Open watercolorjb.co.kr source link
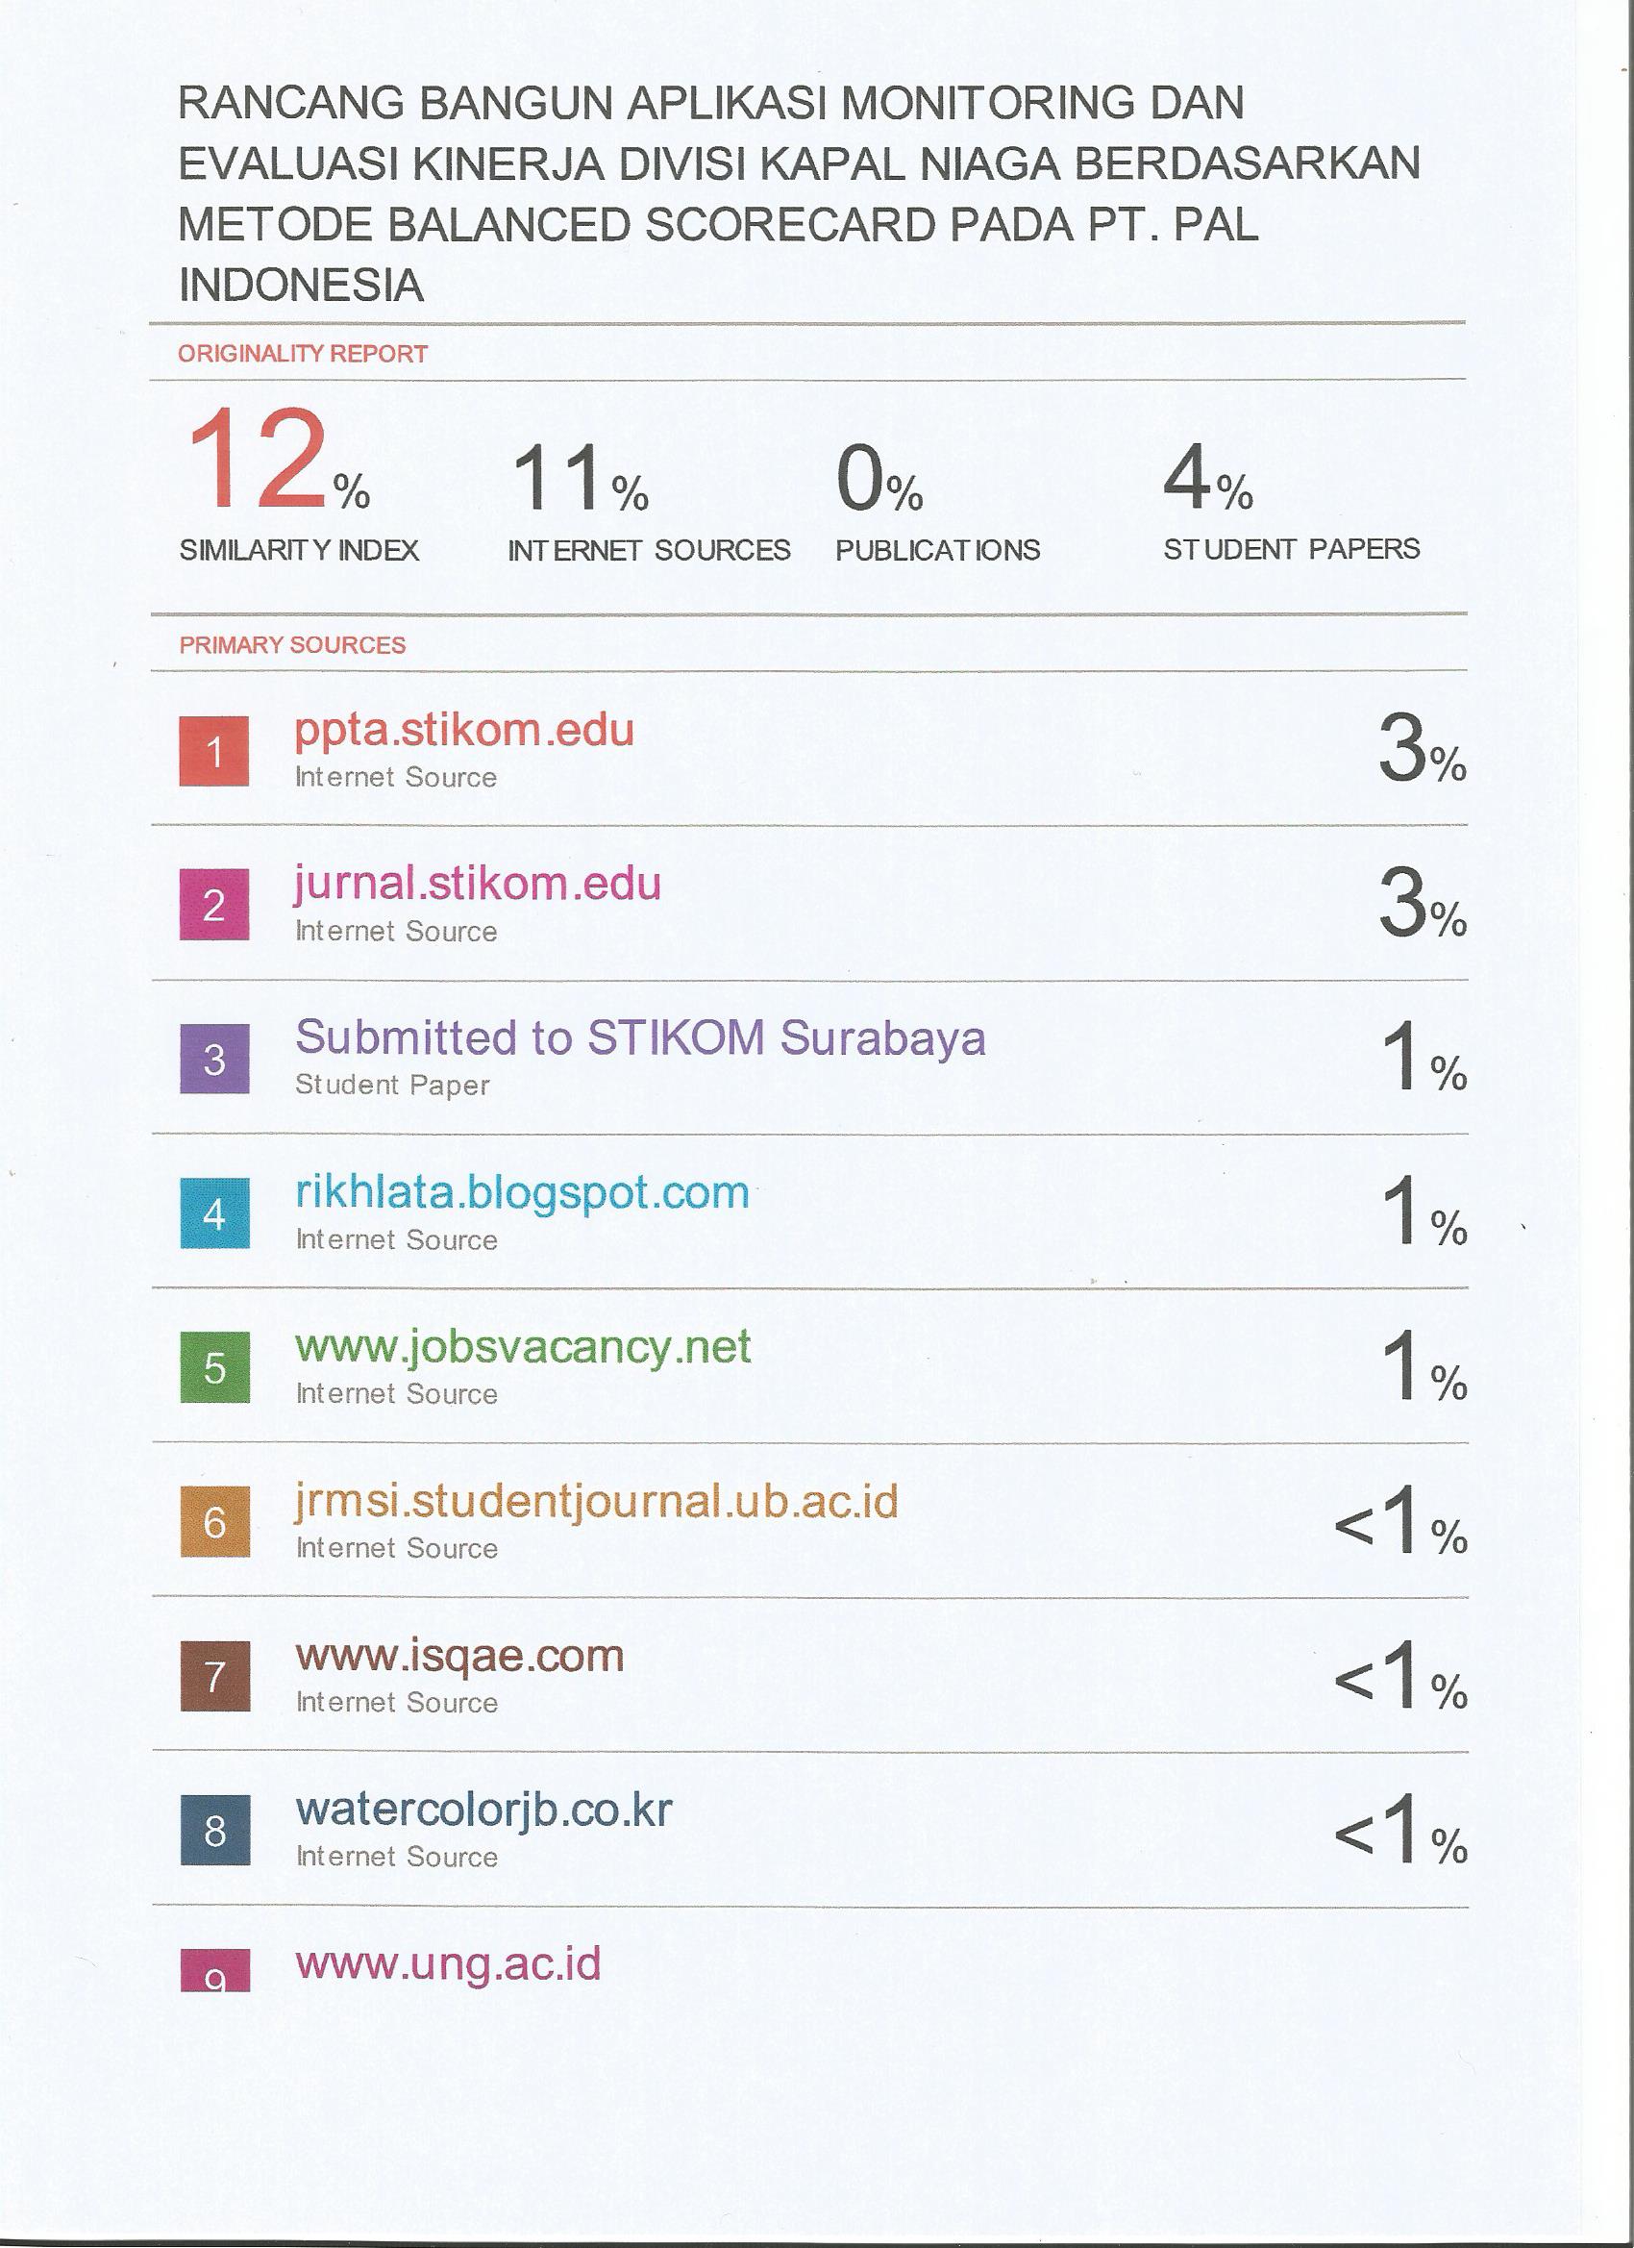1634x2248 pixels. tap(483, 1810)
